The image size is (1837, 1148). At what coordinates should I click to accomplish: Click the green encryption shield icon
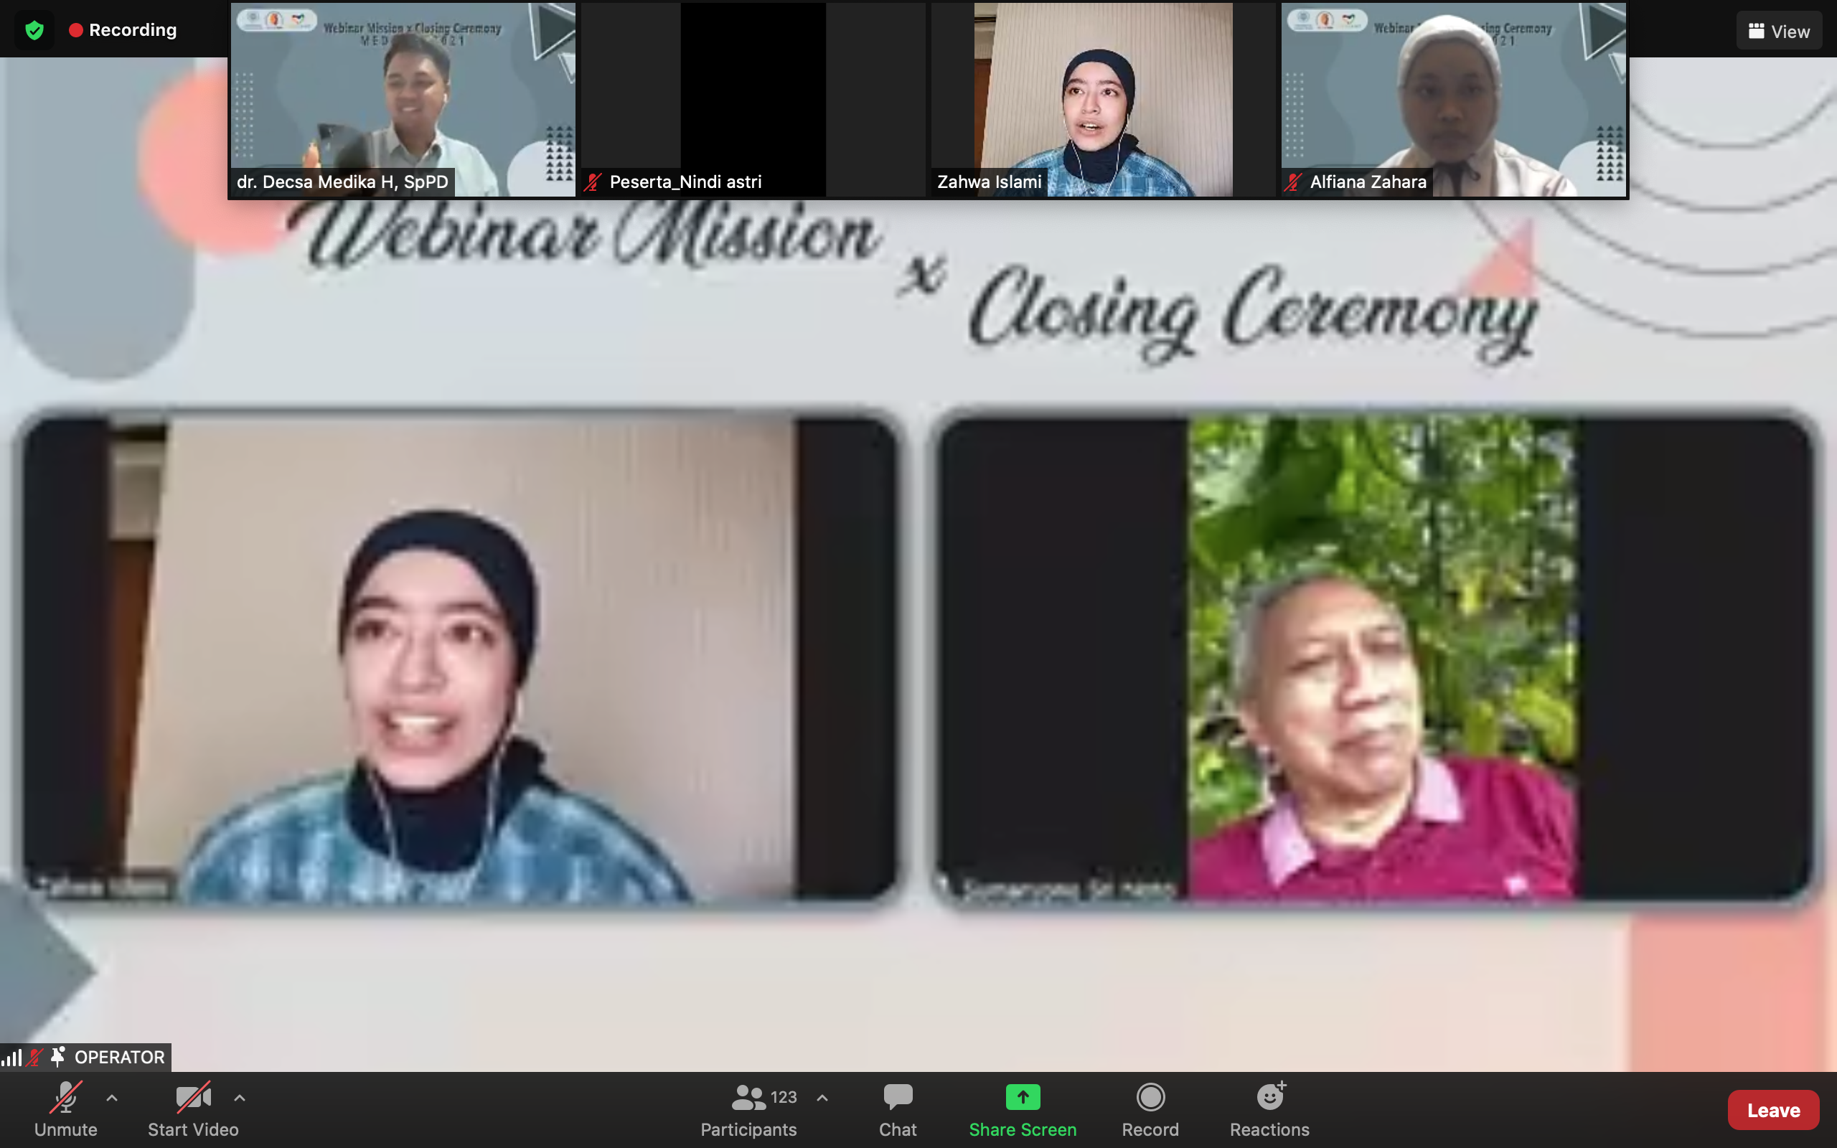[x=34, y=30]
